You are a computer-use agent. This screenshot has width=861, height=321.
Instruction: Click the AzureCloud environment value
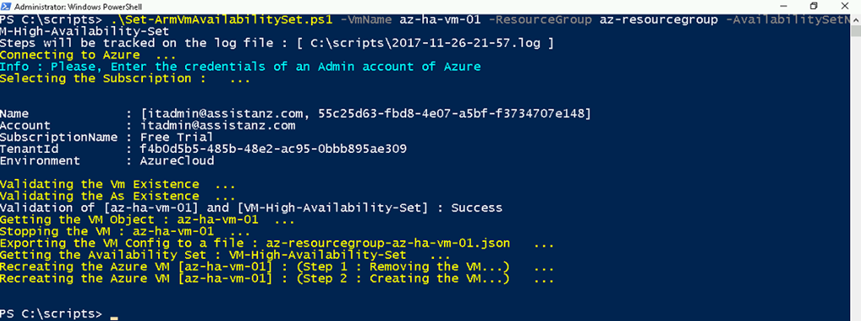point(177,160)
